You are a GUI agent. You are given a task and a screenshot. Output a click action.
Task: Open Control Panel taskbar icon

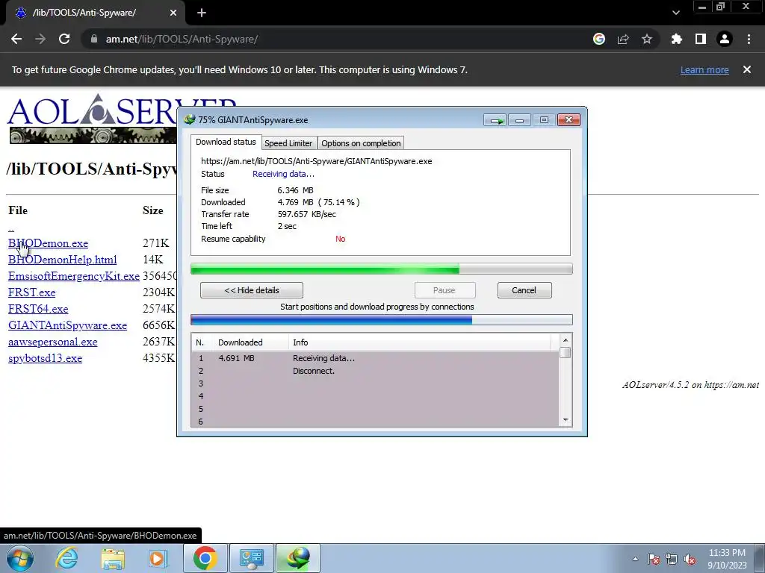(x=252, y=558)
